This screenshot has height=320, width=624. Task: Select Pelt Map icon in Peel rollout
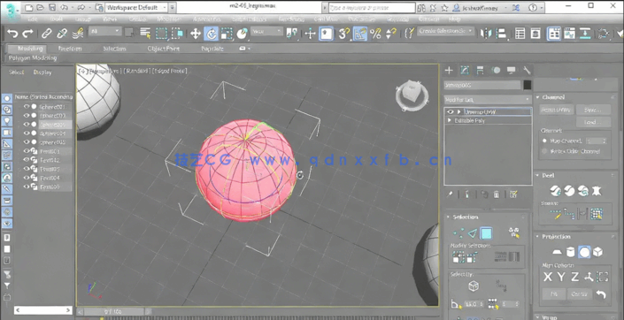(x=597, y=191)
